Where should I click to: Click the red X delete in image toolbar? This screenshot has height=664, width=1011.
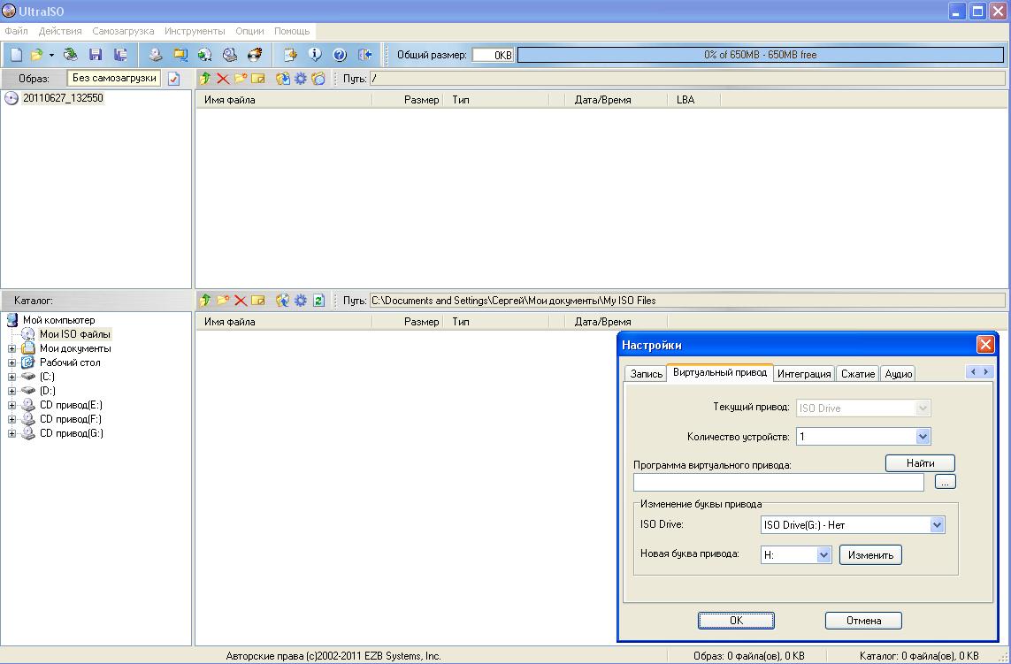point(223,79)
